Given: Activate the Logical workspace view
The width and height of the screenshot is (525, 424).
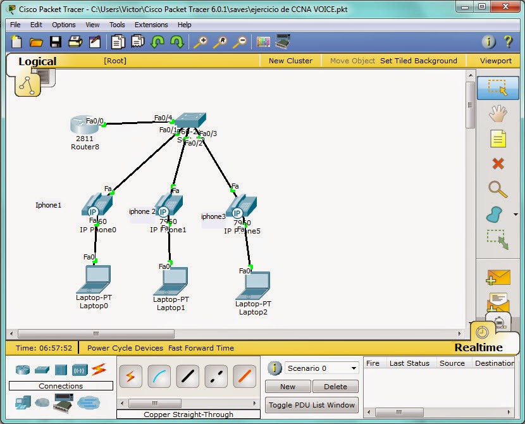Looking at the screenshot, I should click(x=37, y=61).
